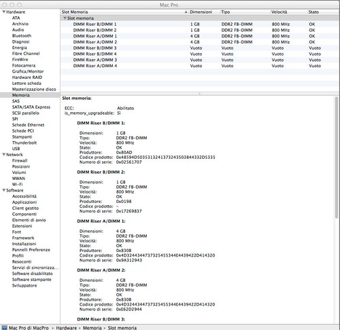Open Accessibilità under Software
Screen dimensions: 340x330
pyautogui.click(x=24, y=196)
